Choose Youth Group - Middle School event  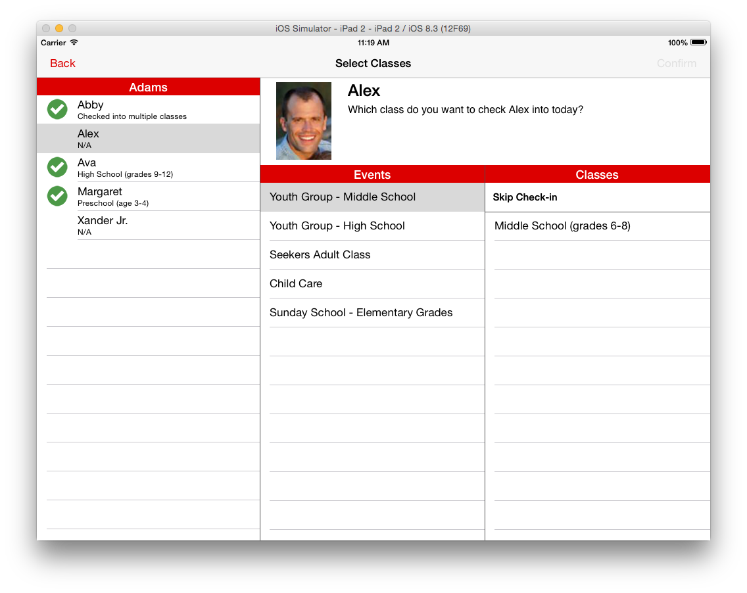click(x=343, y=197)
